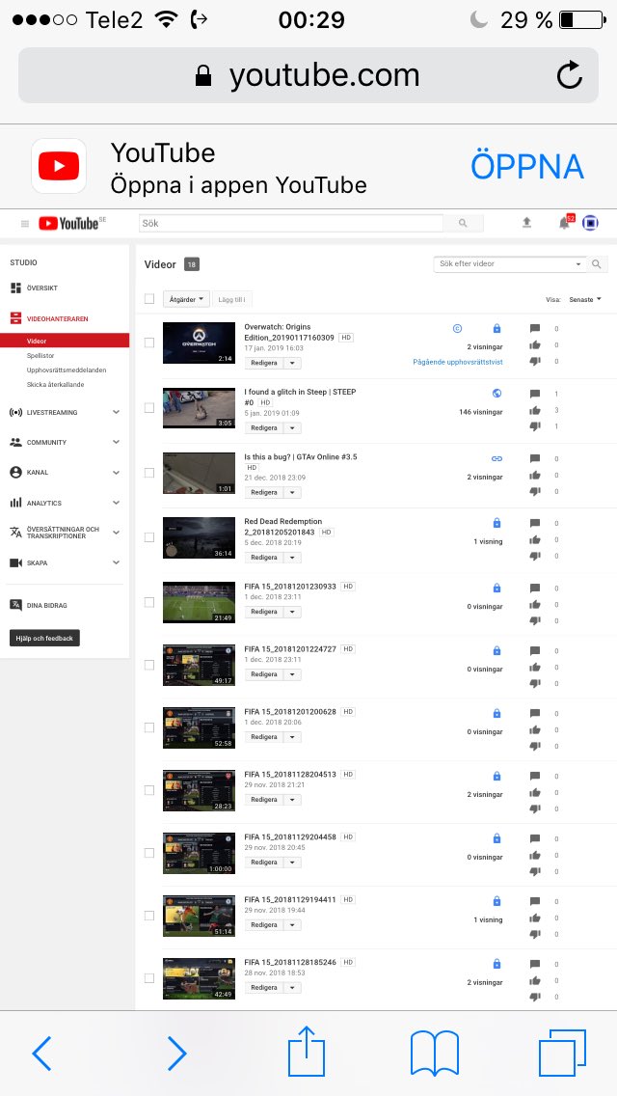Viewport: 617px width, 1096px height.
Task: Select Spellistor in the sidebar
Action: click(40, 356)
